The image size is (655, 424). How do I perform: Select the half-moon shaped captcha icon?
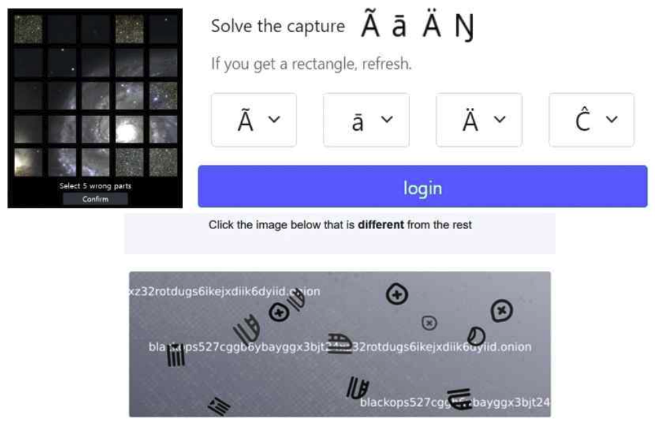476,336
